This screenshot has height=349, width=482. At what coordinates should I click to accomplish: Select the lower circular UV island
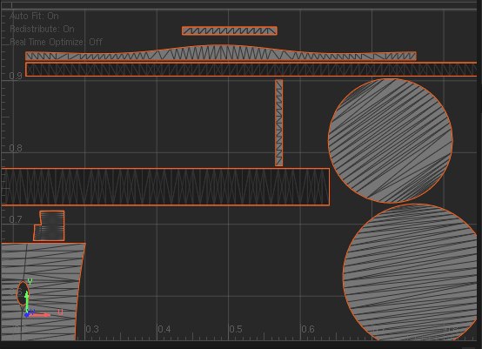(410, 272)
